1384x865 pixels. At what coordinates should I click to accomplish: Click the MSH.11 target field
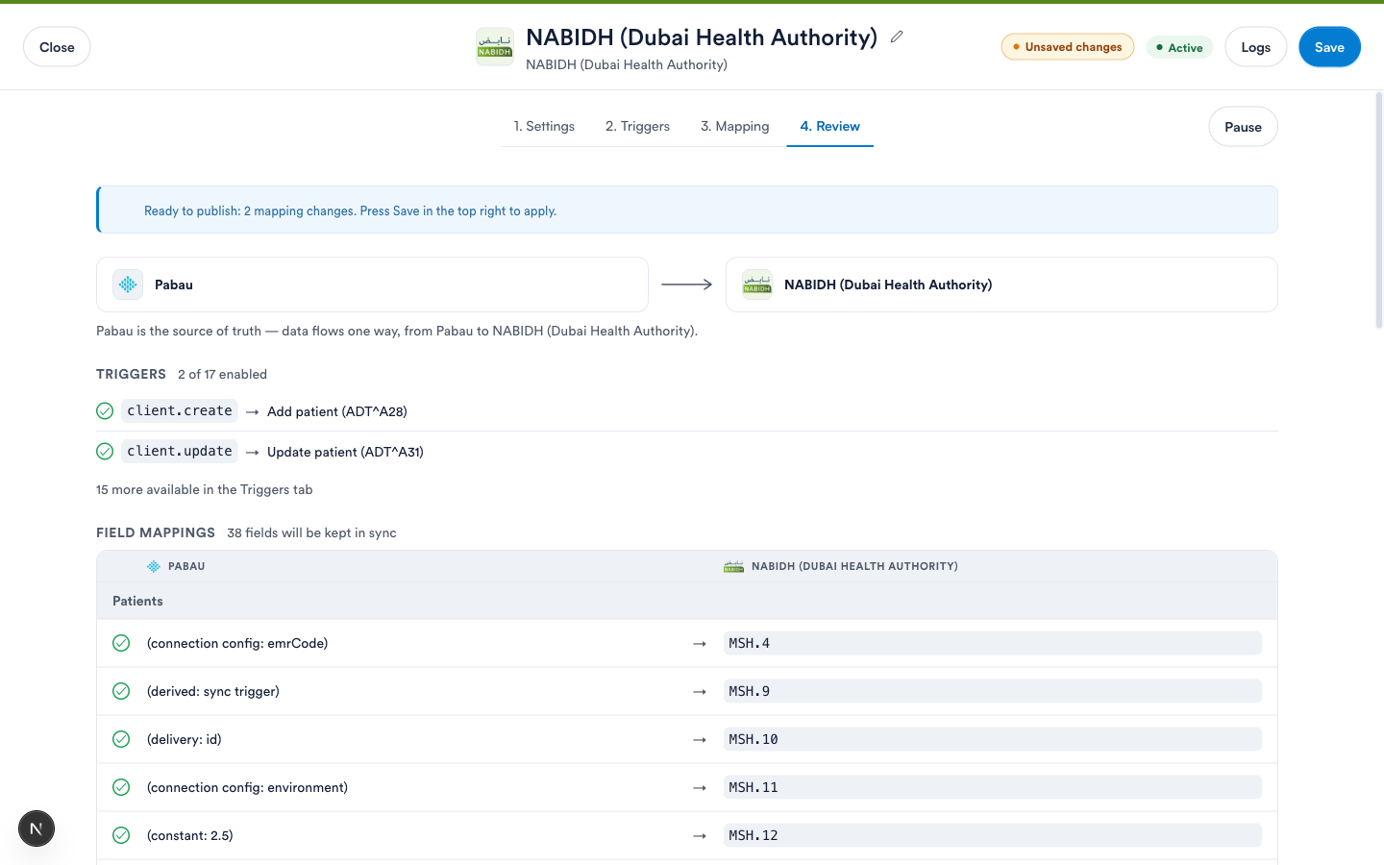993,787
